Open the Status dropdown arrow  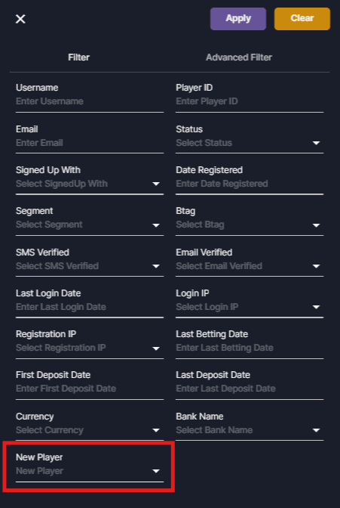(316, 143)
